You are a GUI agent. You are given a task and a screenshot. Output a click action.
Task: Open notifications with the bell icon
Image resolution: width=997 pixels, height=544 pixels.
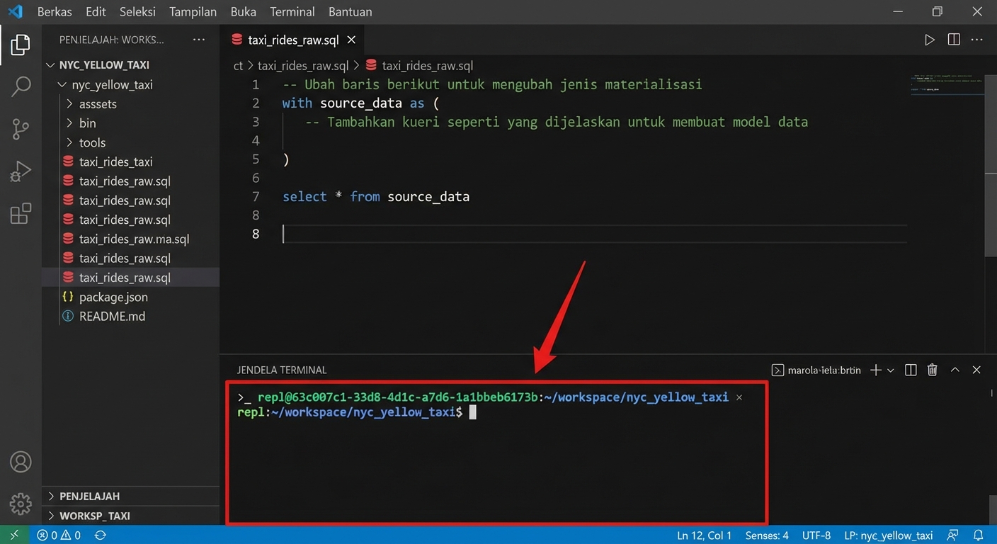(979, 535)
